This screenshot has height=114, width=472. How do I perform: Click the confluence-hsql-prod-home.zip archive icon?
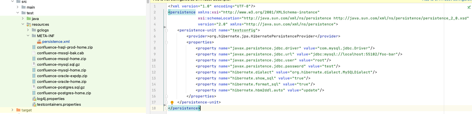(x=34, y=47)
